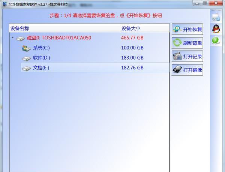Click the 183.00 GB size value

pos(132,58)
